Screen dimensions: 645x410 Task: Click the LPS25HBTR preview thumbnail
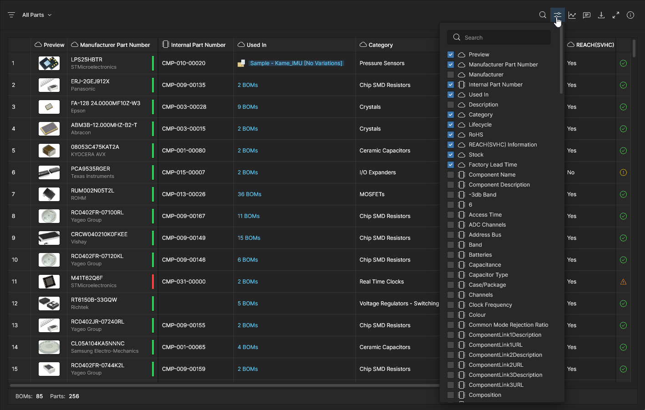[49, 63]
